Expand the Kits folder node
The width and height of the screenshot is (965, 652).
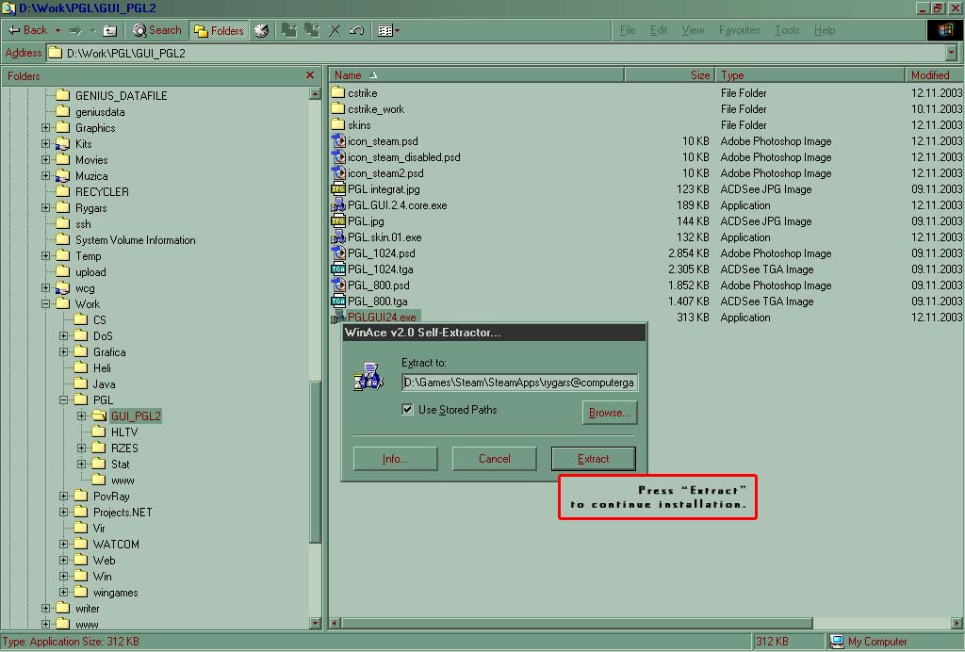point(45,144)
